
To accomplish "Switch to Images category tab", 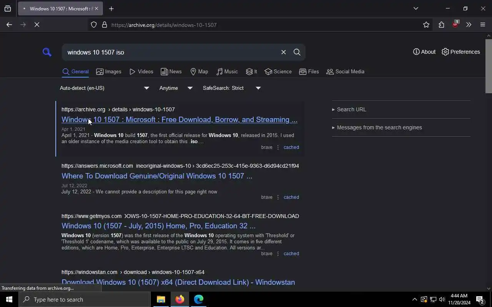I will point(109,72).
